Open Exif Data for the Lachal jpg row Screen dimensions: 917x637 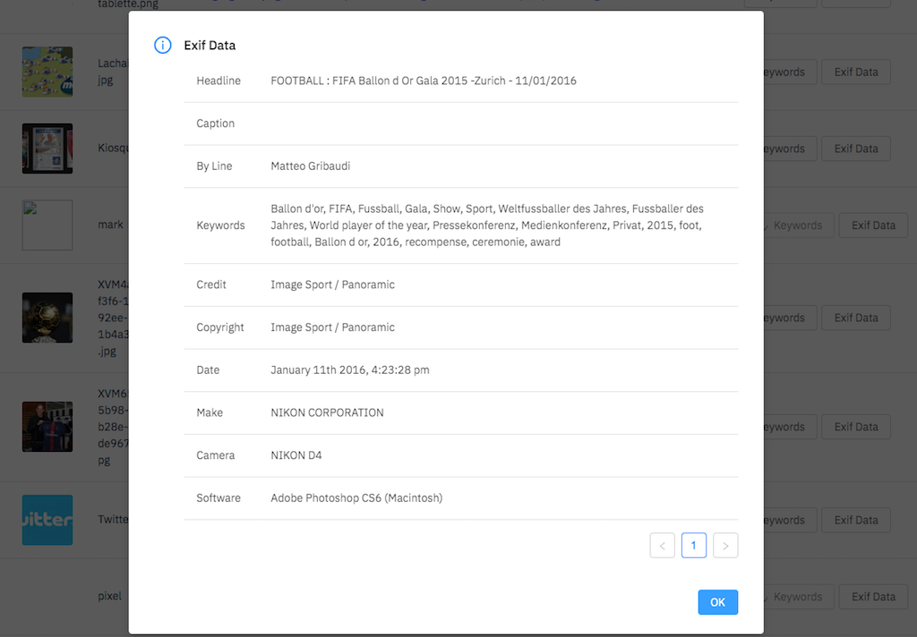pyautogui.click(x=855, y=72)
